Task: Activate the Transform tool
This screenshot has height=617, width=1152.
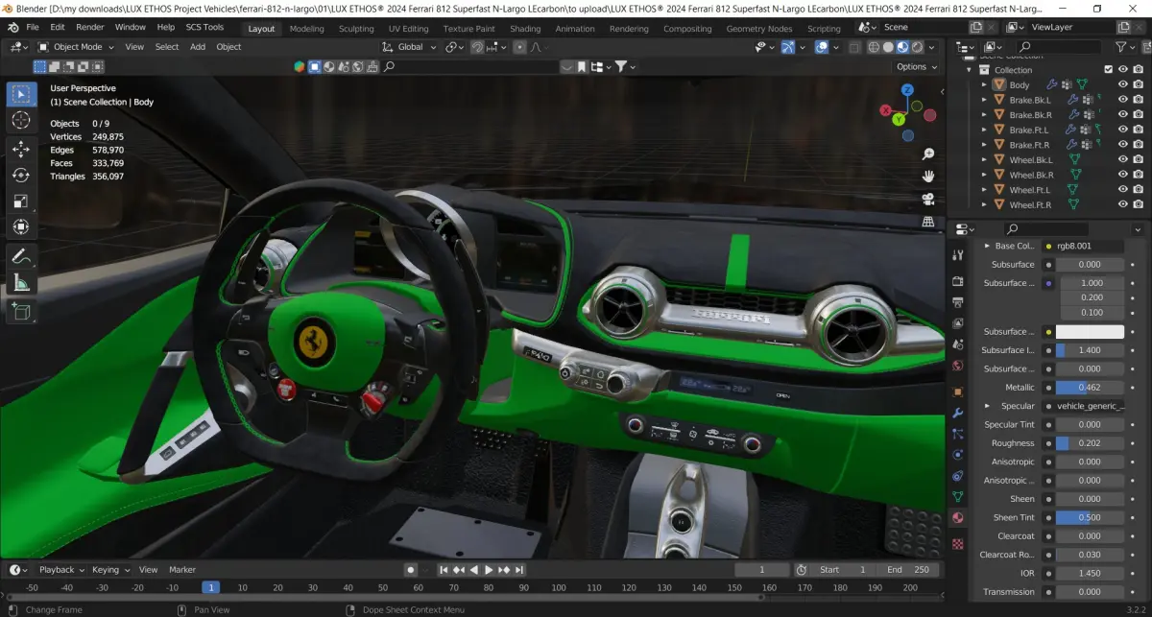Action: tap(21, 227)
